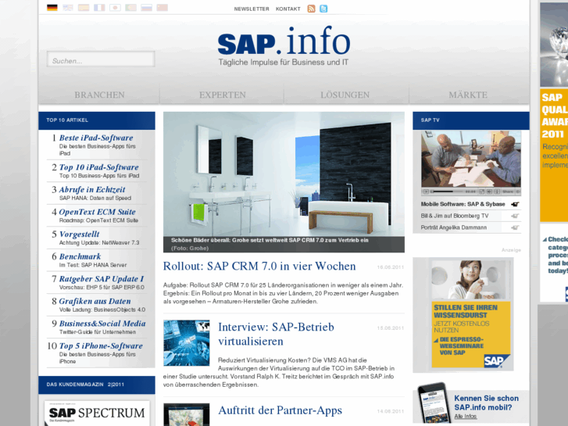Open the Alle Infos link
This screenshot has height=426, width=568.
pos(466,416)
